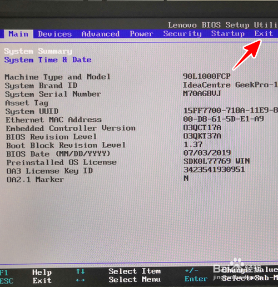
Task: Switch to the Advanced tab
Action: [x=101, y=34]
